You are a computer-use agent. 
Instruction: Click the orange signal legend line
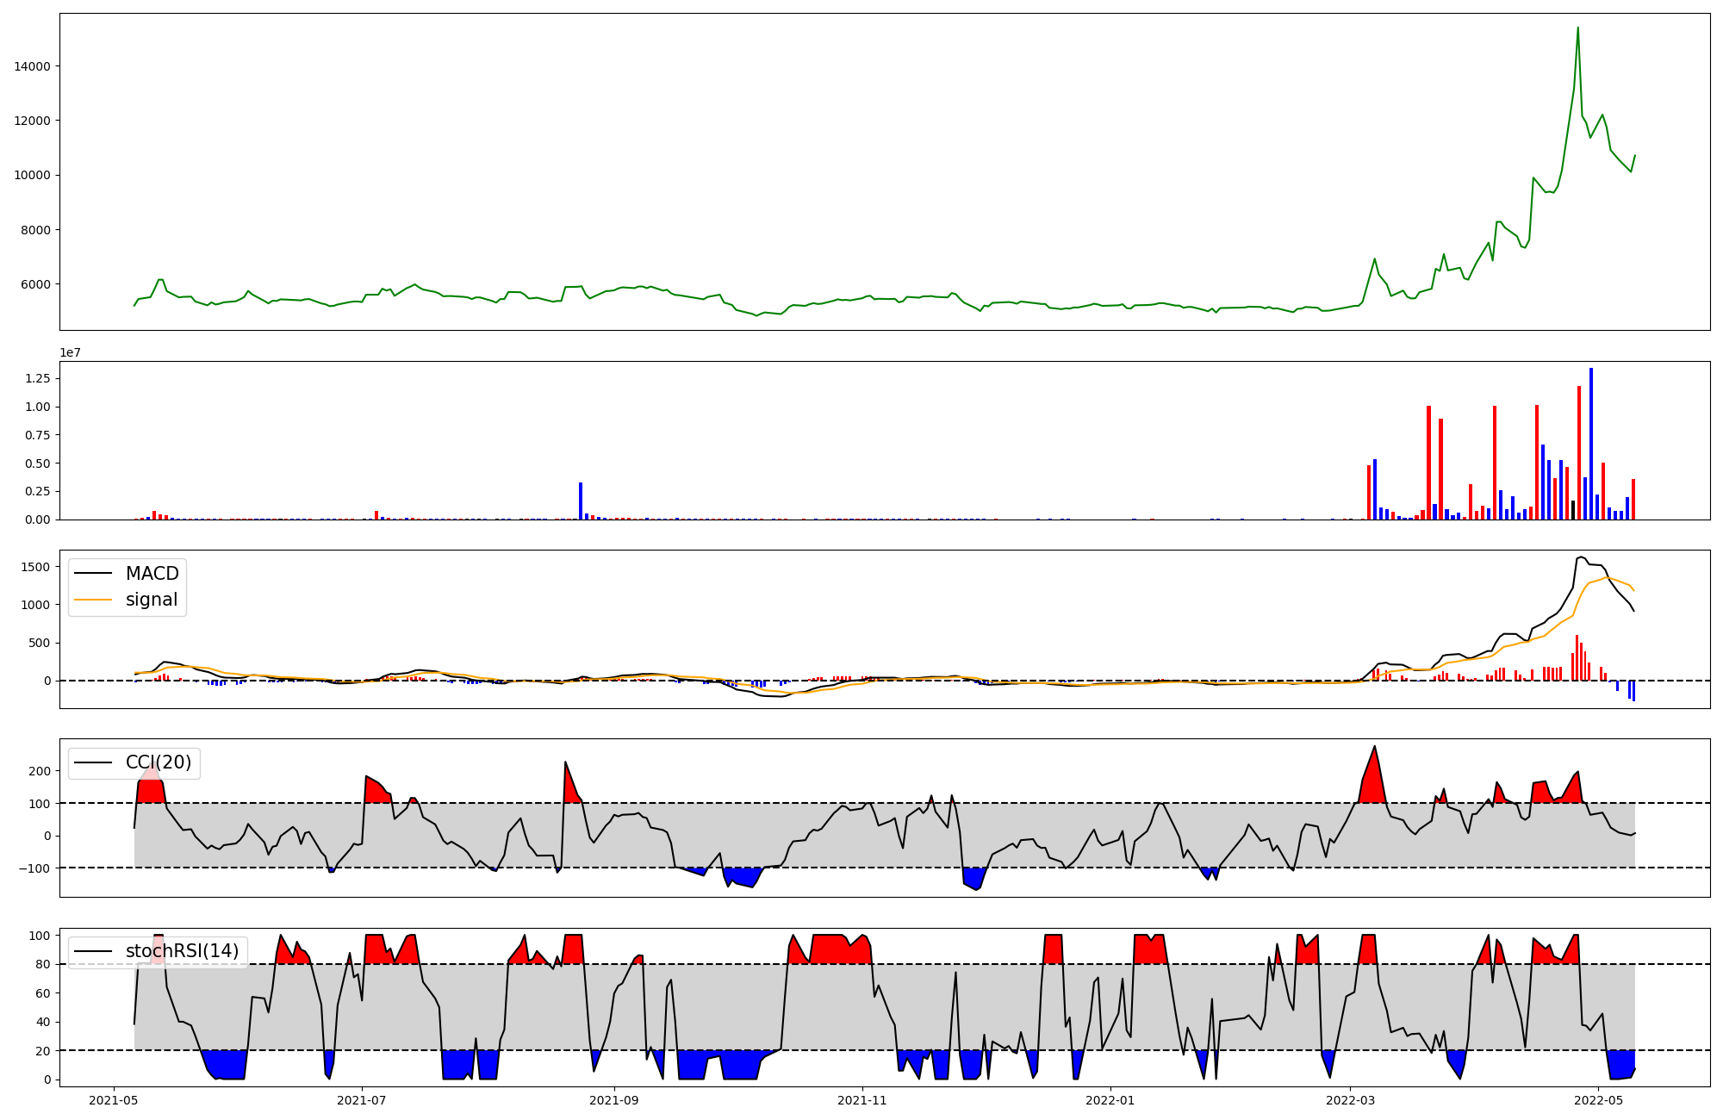93,600
